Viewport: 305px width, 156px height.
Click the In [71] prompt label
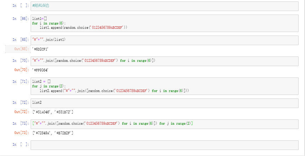(x=21, y=82)
